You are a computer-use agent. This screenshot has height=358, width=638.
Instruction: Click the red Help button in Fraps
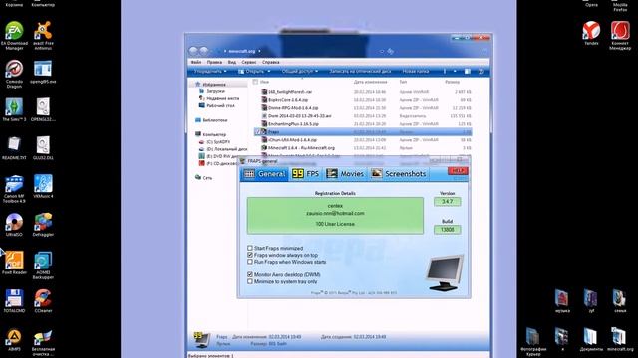pos(458,170)
